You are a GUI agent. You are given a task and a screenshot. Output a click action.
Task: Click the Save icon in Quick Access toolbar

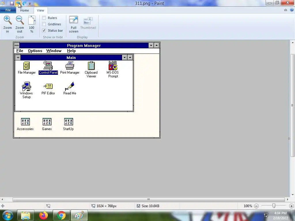pos(12,3)
